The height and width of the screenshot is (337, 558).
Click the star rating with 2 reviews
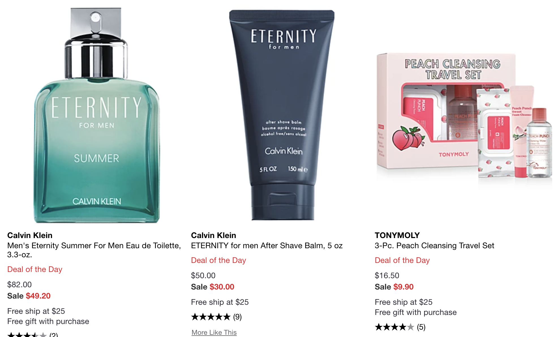pyautogui.click(x=33, y=334)
